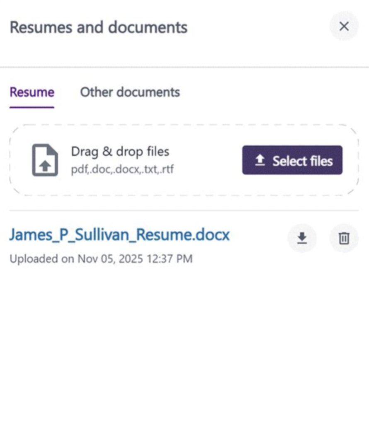Viewport: 369px width, 439px height.
Task: Click upload arrow icon inside Select files
Action: pos(260,160)
